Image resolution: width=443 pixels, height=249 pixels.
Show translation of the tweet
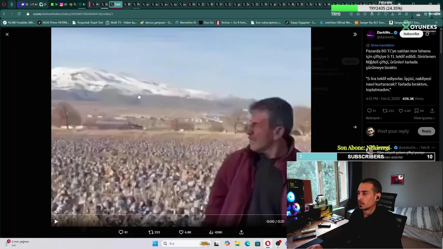pos(382,45)
